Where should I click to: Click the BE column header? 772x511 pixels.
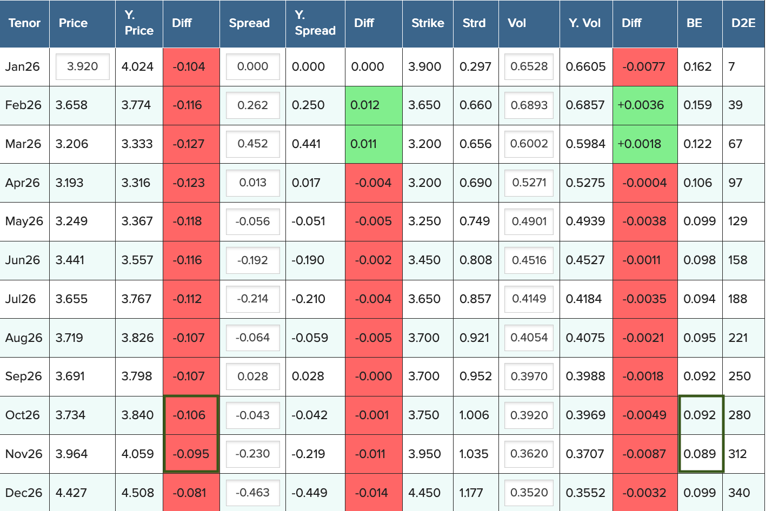click(x=694, y=23)
